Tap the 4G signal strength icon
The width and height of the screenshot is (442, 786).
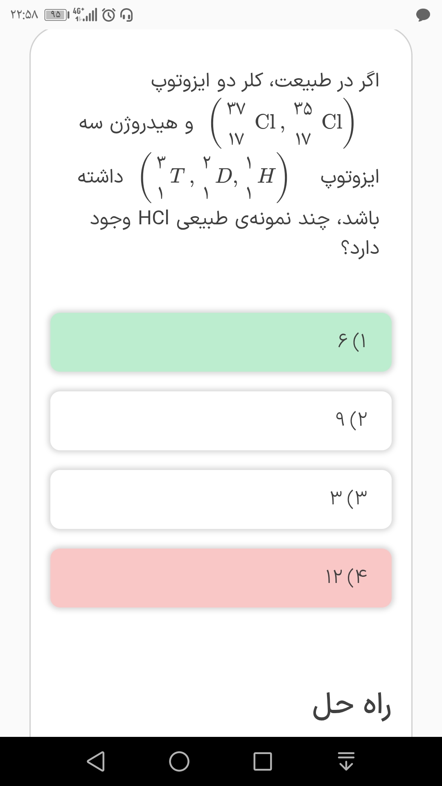coord(85,15)
